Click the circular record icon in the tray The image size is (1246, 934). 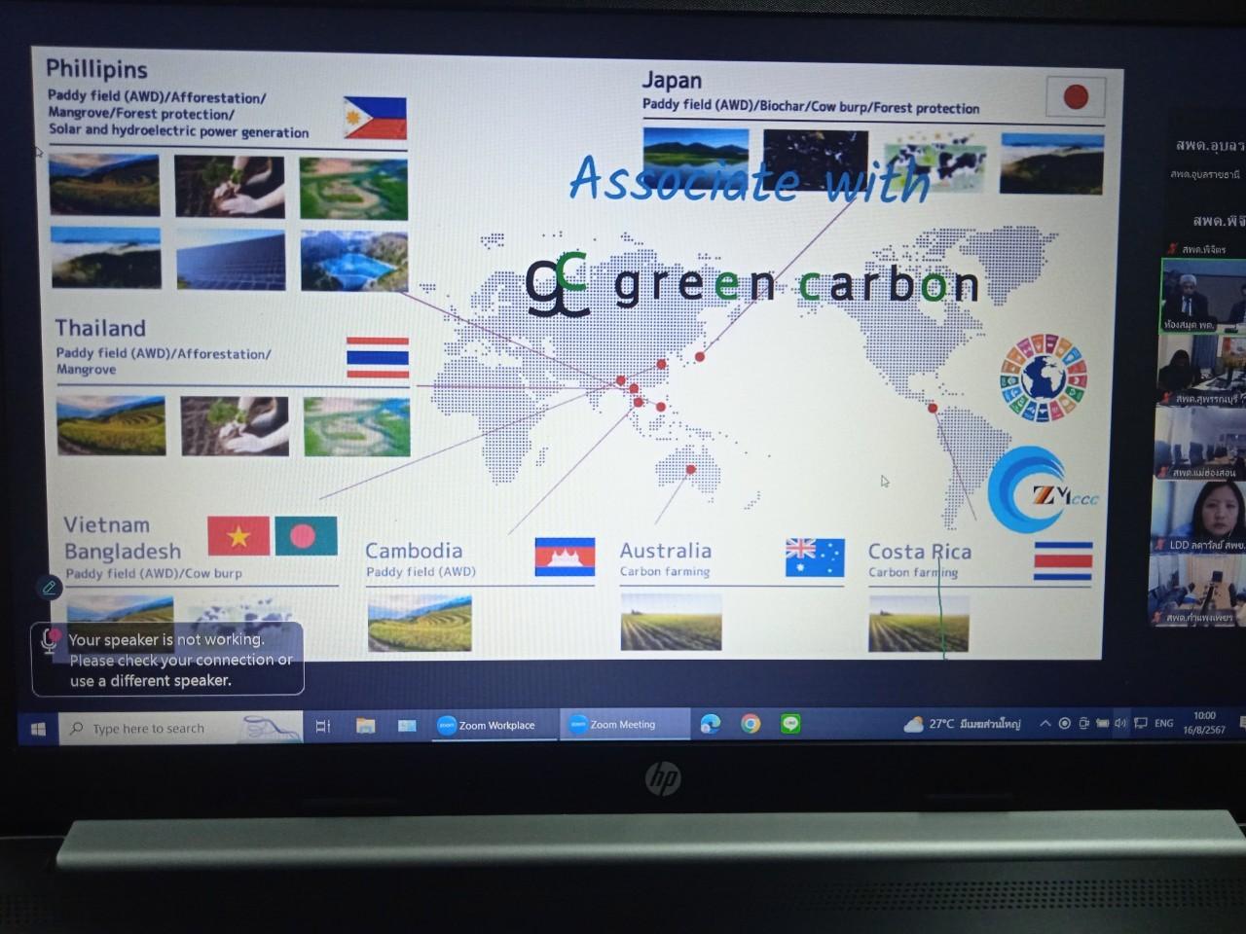tap(1065, 724)
